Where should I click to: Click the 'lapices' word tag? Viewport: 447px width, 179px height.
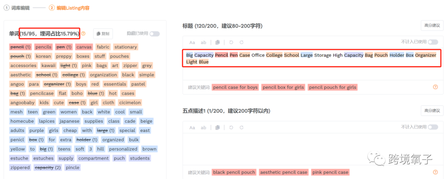pyautogui.click(x=47, y=121)
